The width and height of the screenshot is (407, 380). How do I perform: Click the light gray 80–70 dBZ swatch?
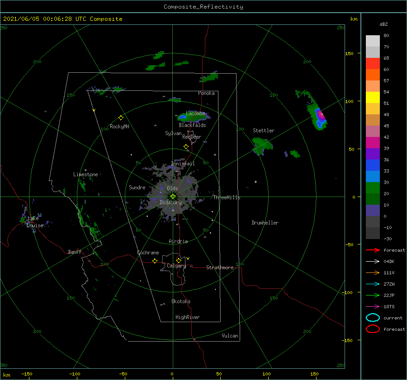pos(373,41)
